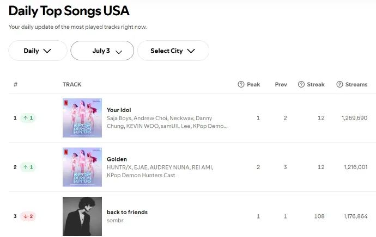Open the Your Idol song title link
The width and height of the screenshot is (376, 237).
click(119, 110)
